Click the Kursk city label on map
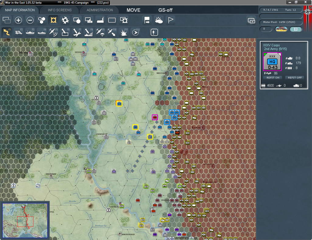The width and height of the screenshot is (312, 240). click(197, 127)
